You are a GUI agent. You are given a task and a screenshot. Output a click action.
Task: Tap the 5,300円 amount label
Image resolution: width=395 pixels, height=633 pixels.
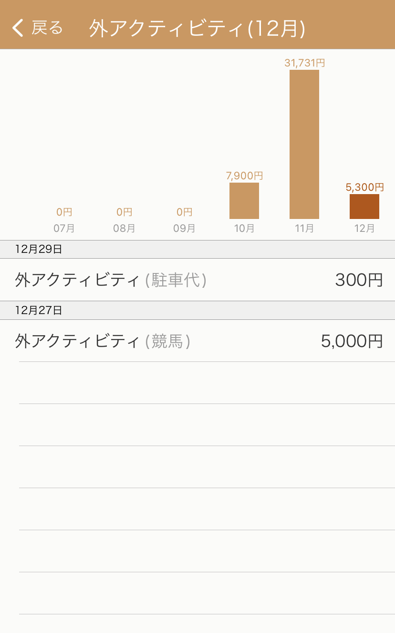coord(364,187)
